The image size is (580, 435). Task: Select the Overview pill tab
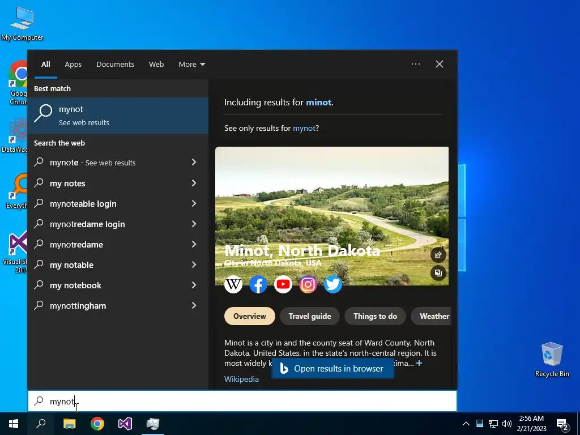pyautogui.click(x=250, y=316)
